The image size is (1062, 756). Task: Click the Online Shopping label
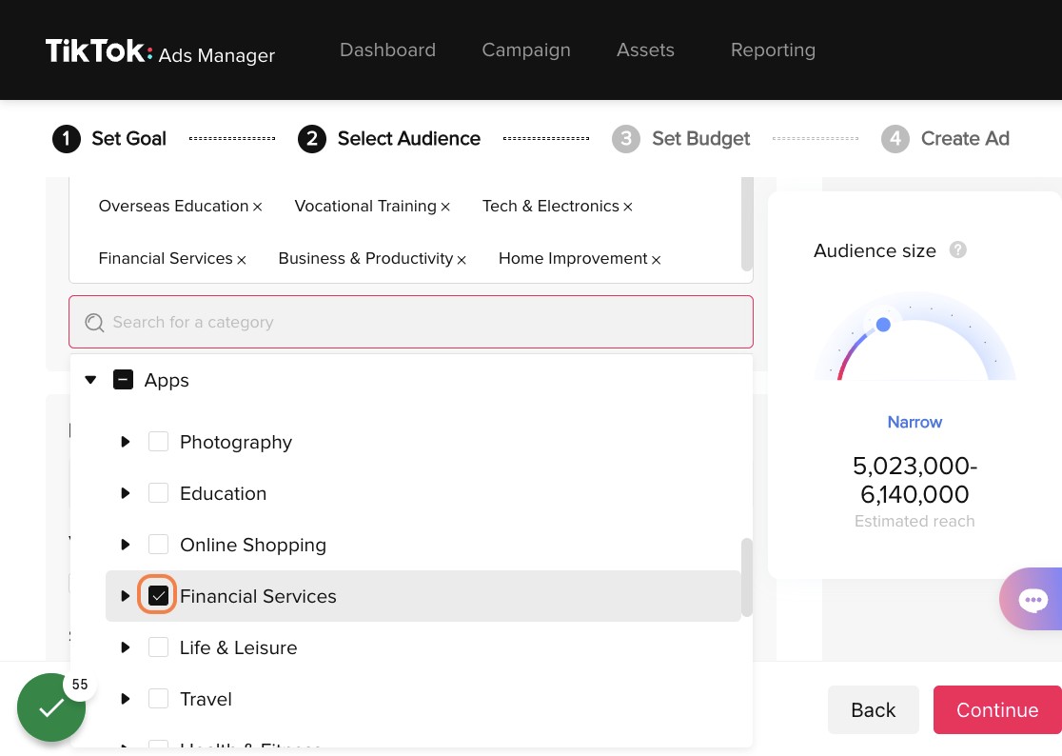252,546
